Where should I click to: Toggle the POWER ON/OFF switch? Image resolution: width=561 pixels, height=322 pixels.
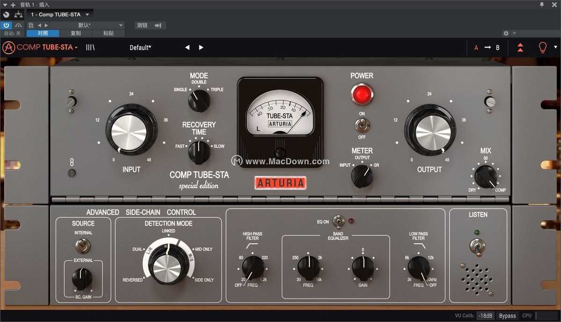point(362,125)
